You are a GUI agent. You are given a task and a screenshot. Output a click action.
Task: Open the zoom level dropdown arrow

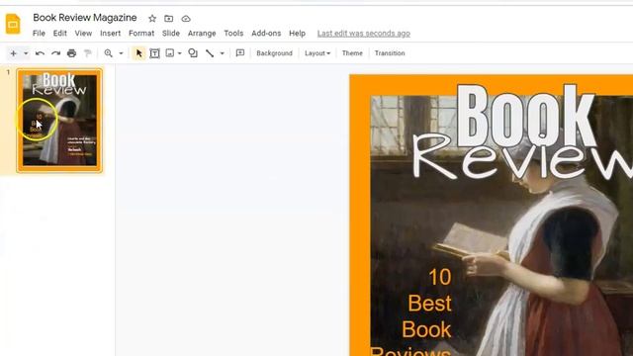coord(121,53)
